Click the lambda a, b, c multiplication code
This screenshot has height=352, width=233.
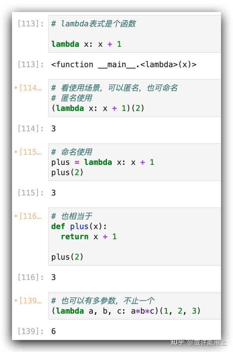(126, 311)
